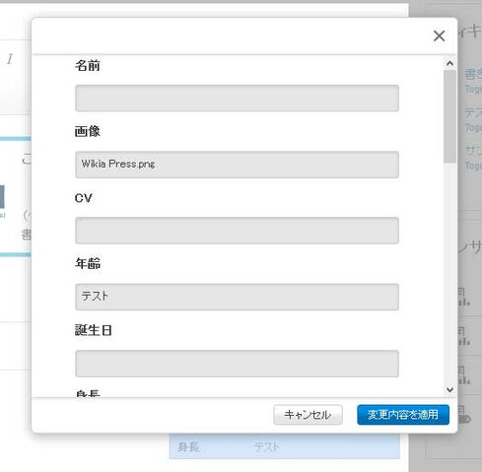Click the 画像 field label
The height and width of the screenshot is (472, 482).
[x=87, y=131]
